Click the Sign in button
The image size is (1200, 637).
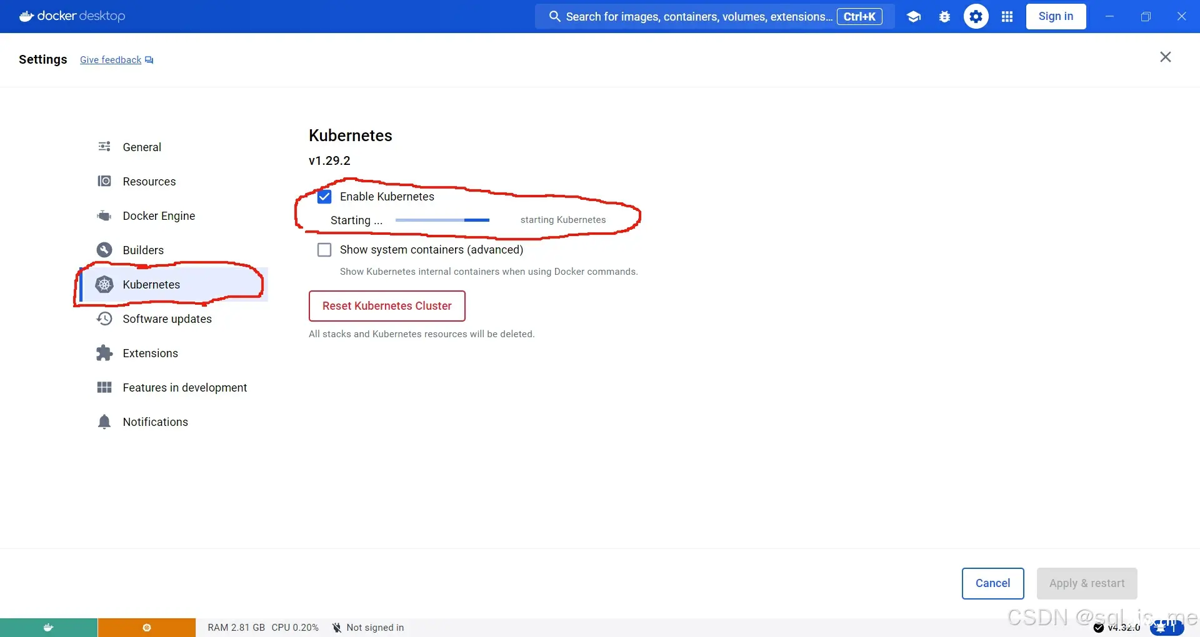point(1056,16)
